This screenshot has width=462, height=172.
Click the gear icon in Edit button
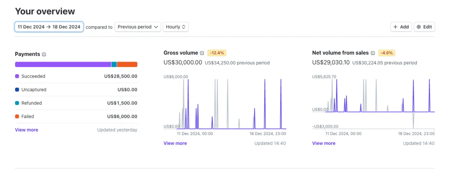point(419,27)
